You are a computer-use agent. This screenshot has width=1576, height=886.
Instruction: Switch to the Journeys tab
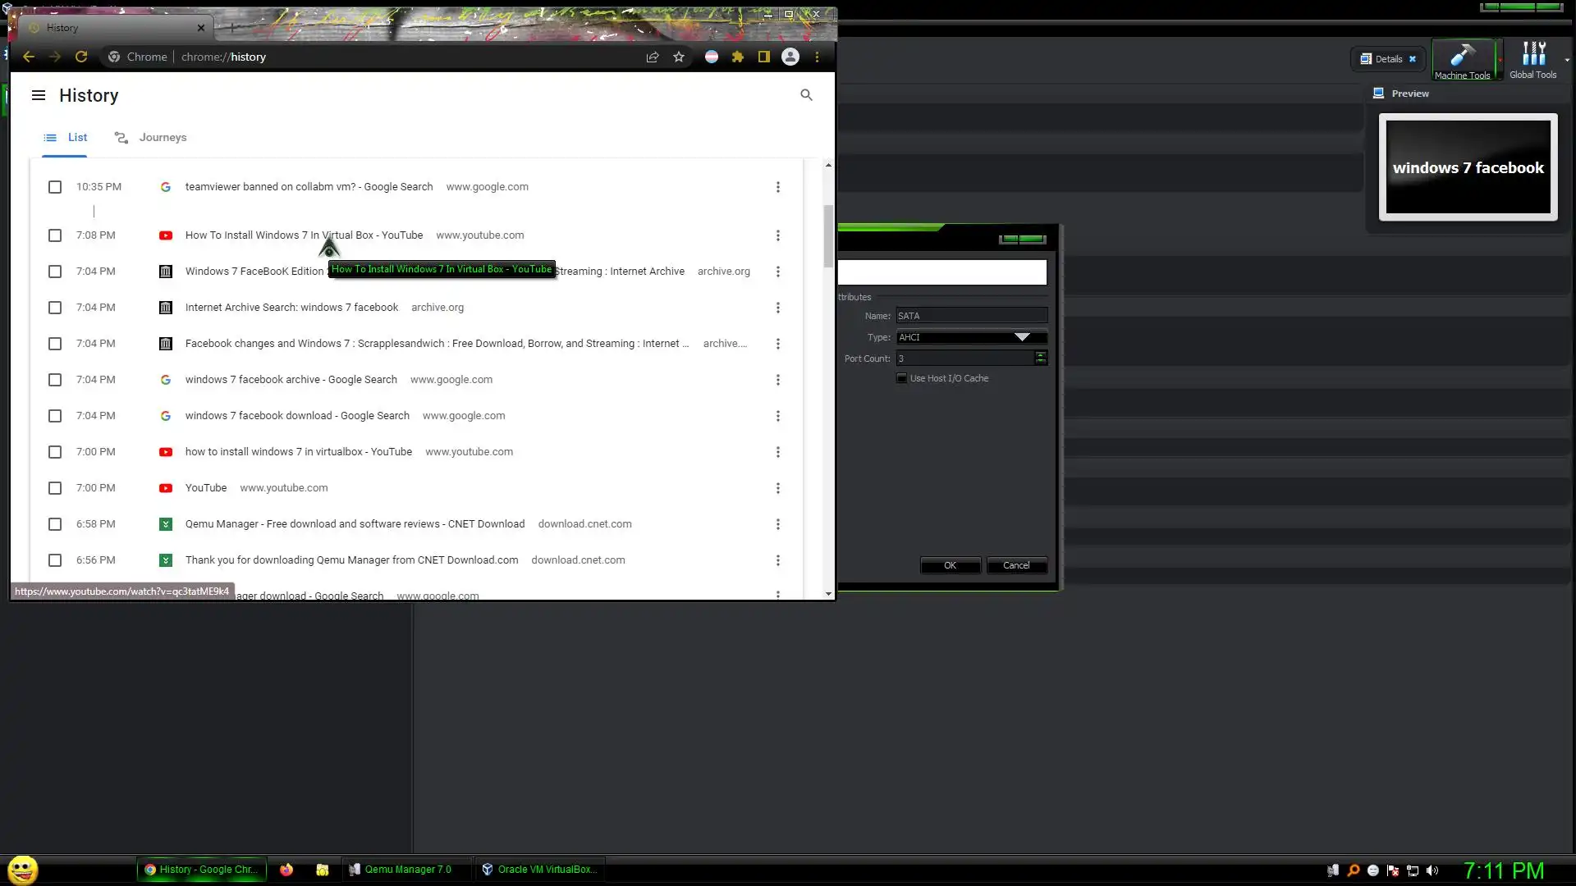[151, 137]
